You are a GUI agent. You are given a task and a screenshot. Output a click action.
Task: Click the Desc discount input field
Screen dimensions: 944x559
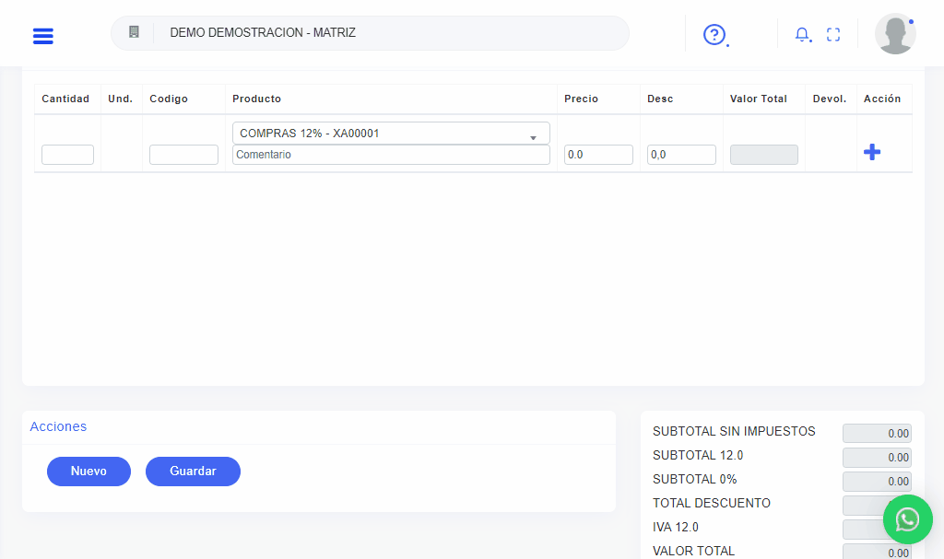[x=681, y=155]
